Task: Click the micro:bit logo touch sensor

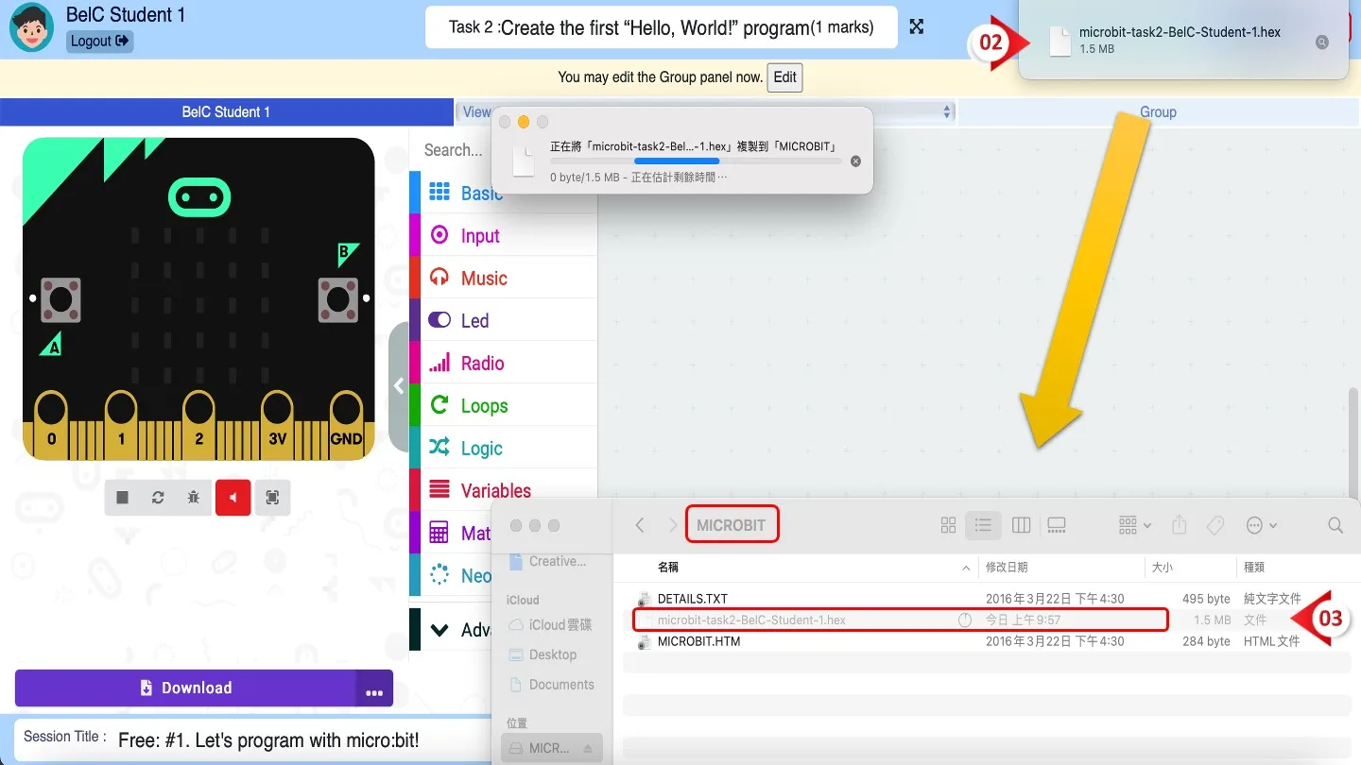Action: click(198, 197)
